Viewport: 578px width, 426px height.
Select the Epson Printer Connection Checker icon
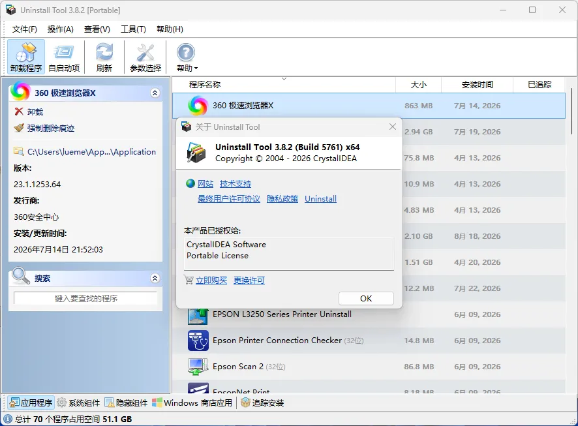[x=198, y=341]
